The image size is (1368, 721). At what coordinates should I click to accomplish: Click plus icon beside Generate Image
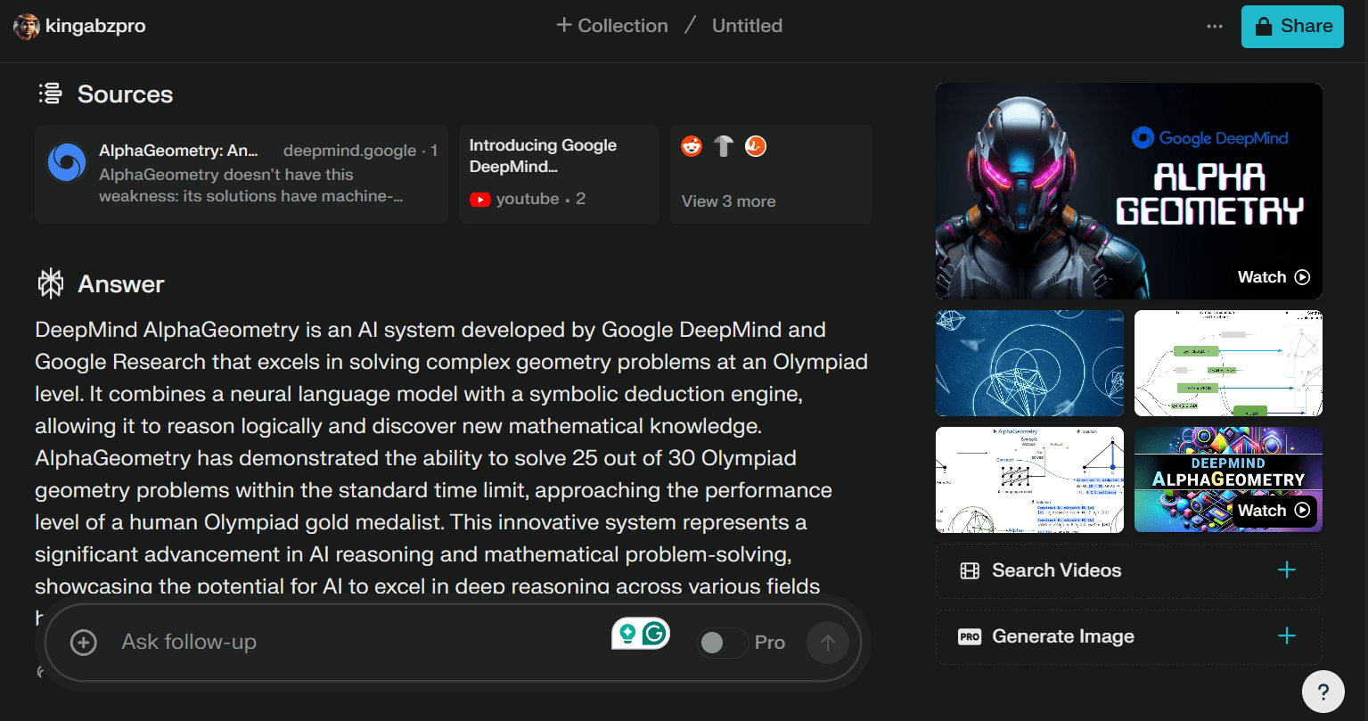coord(1287,636)
